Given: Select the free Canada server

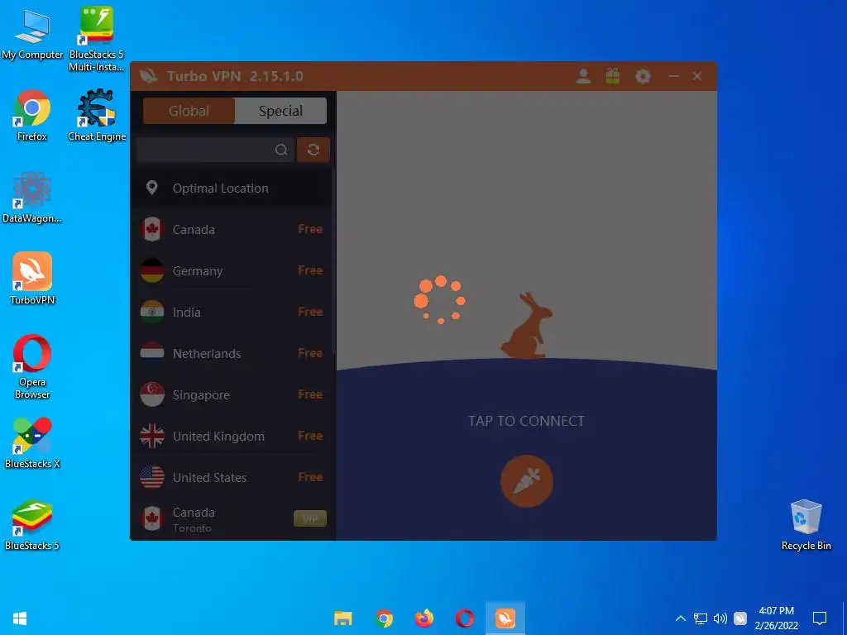Looking at the screenshot, I should pos(232,230).
